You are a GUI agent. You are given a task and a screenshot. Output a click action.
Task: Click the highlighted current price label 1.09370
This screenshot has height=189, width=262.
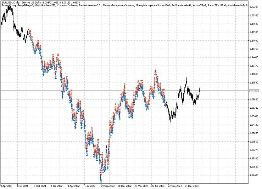click(254, 91)
